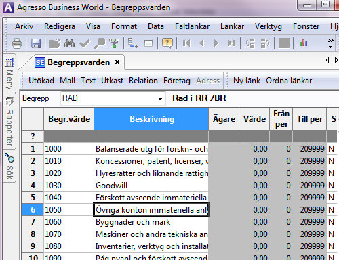
Task: Click Maskiner och andra tekniska cell
Action: point(151,234)
